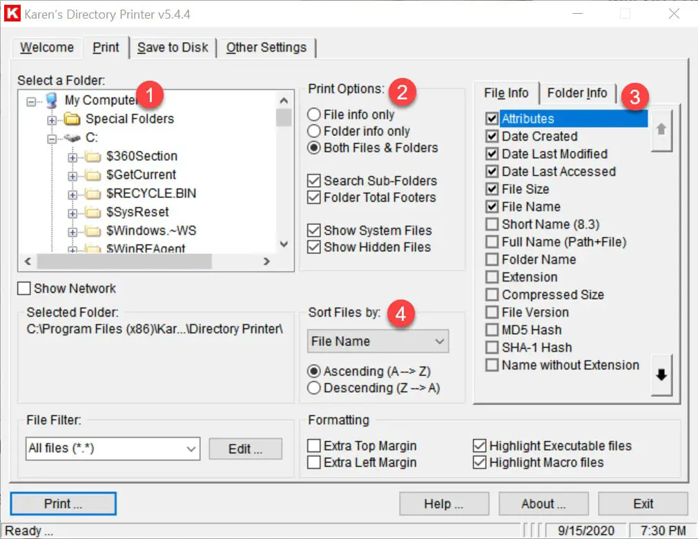Move selected field down with down-arrow button

click(x=661, y=375)
